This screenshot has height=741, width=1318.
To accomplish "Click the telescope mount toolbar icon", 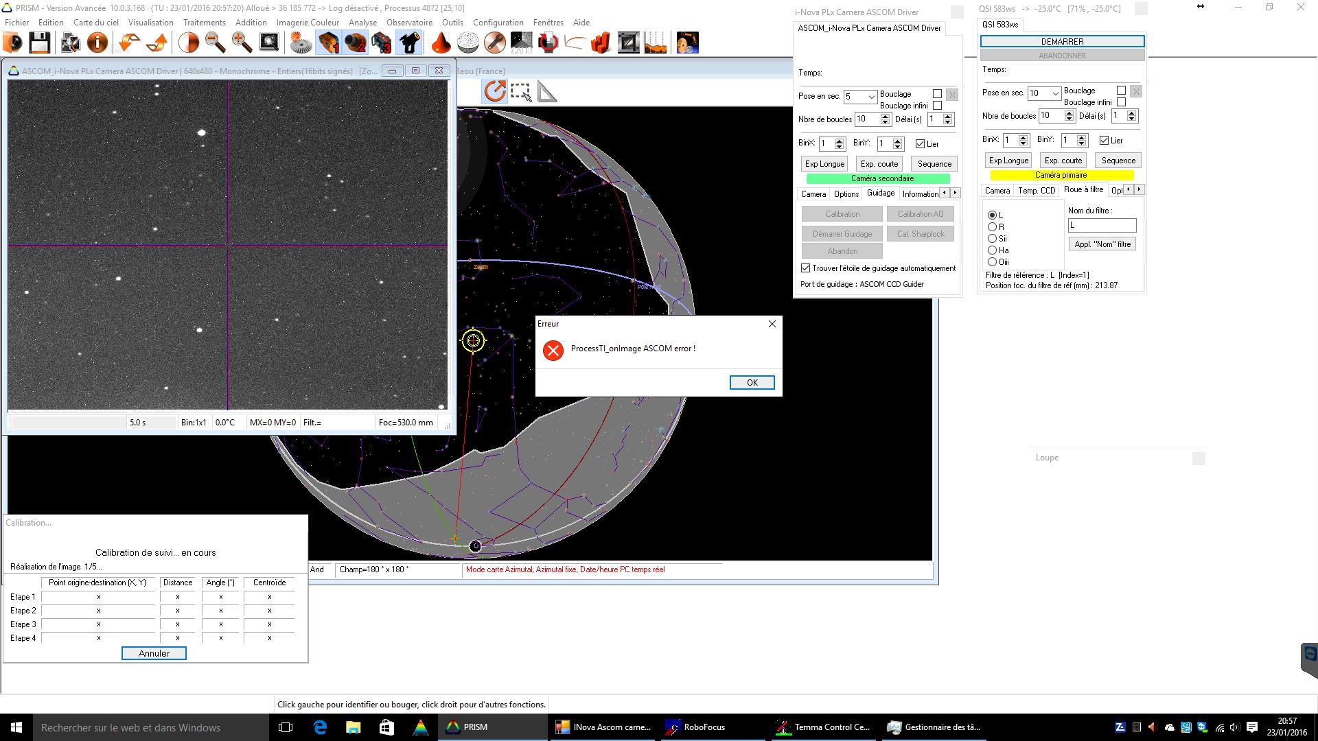I will pyautogui.click(x=410, y=43).
